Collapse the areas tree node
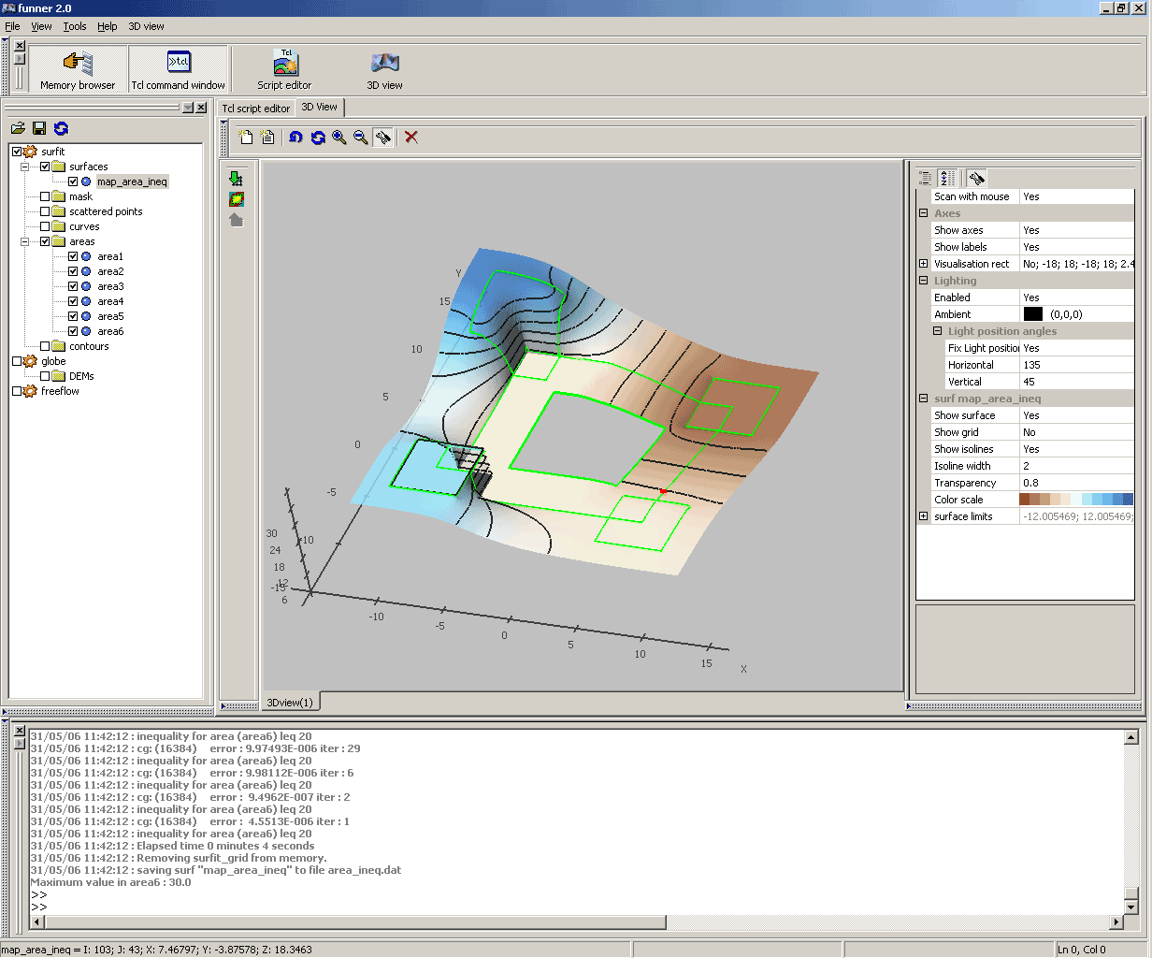 click(x=25, y=241)
